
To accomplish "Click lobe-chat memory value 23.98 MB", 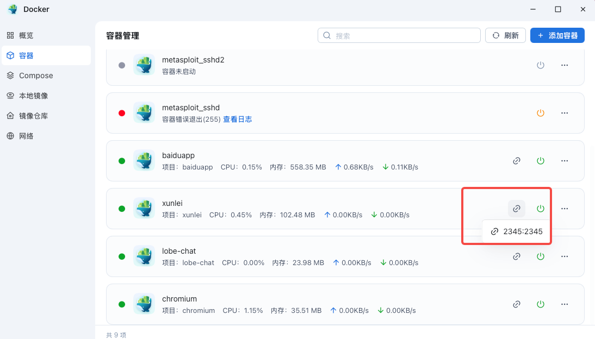I will tap(308, 262).
